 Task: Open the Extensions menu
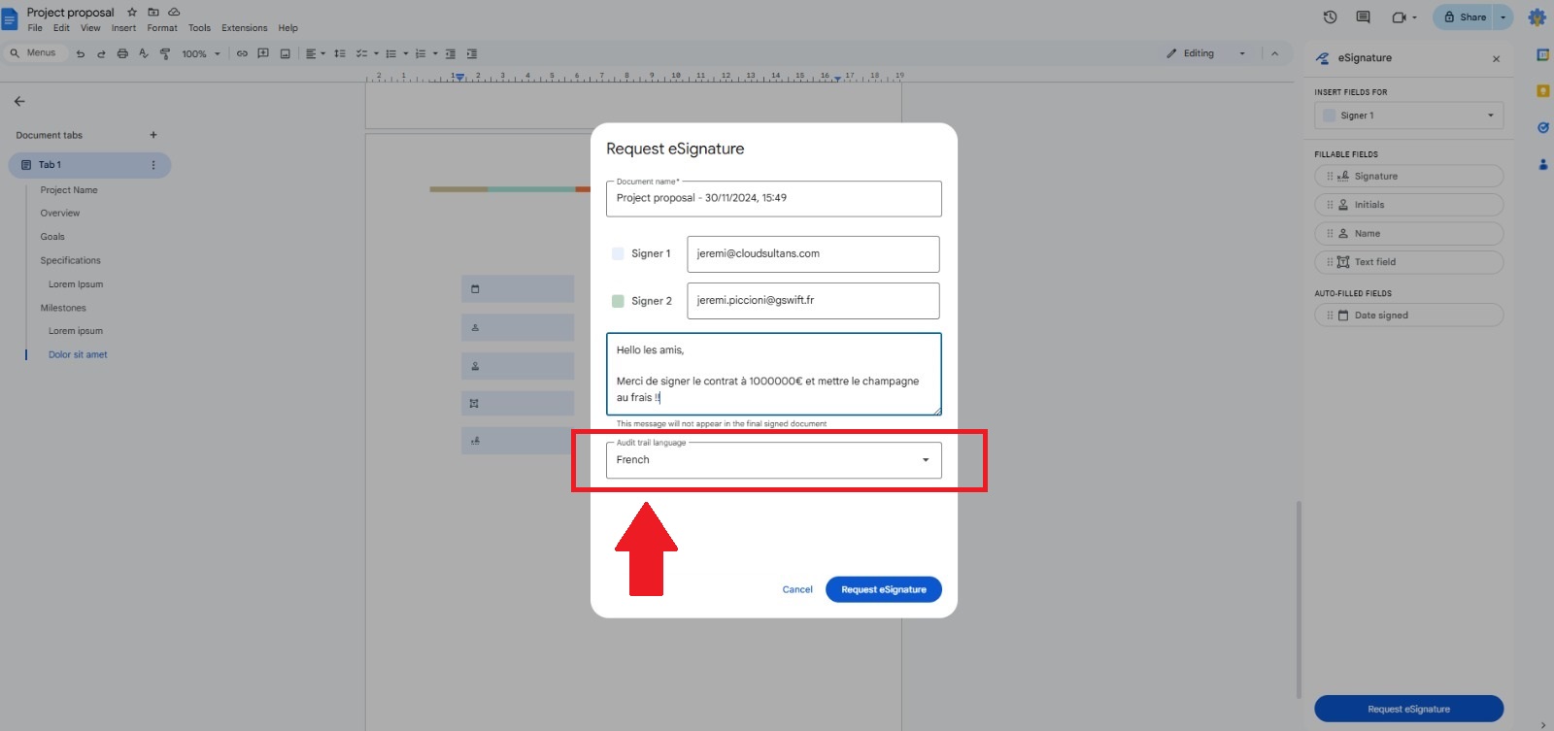tap(245, 28)
